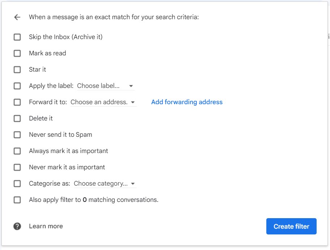
Task: Enable Skip the Inbox (Archive it)
Action: tap(17, 37)
